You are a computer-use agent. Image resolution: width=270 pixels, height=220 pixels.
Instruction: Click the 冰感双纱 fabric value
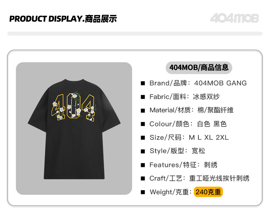pos(206,97)
